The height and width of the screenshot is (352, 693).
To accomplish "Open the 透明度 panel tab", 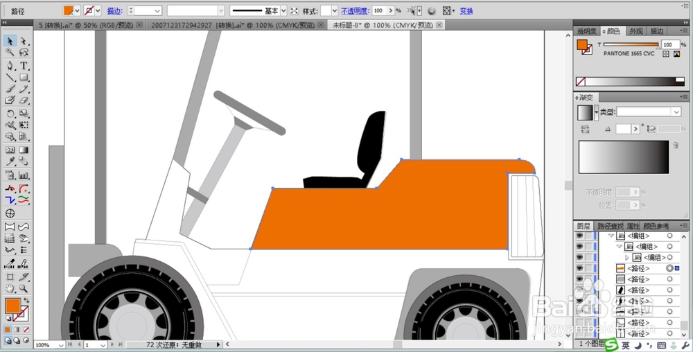I will click(586, 31).
